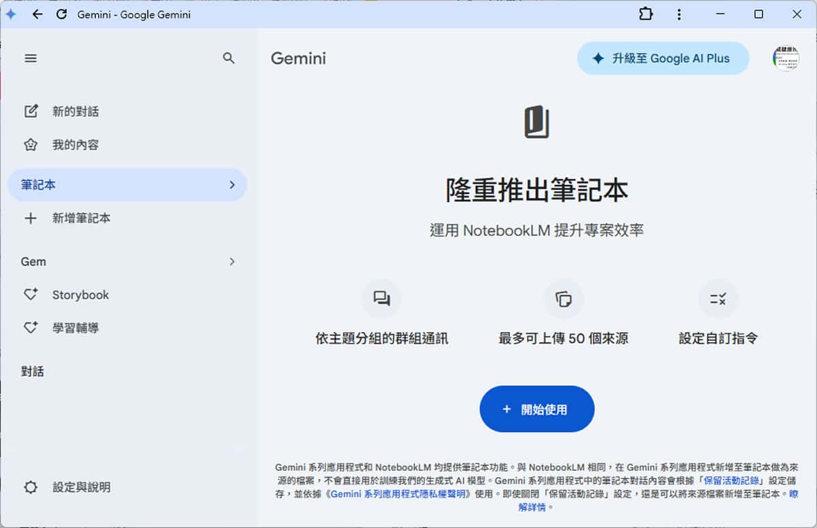
Task: Open Chrome's three-dot menu
Action: click(x=679, y=14)
